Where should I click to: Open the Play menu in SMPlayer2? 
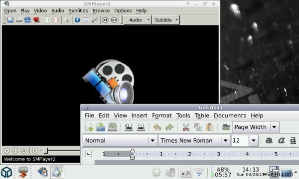tap(25, 11)
